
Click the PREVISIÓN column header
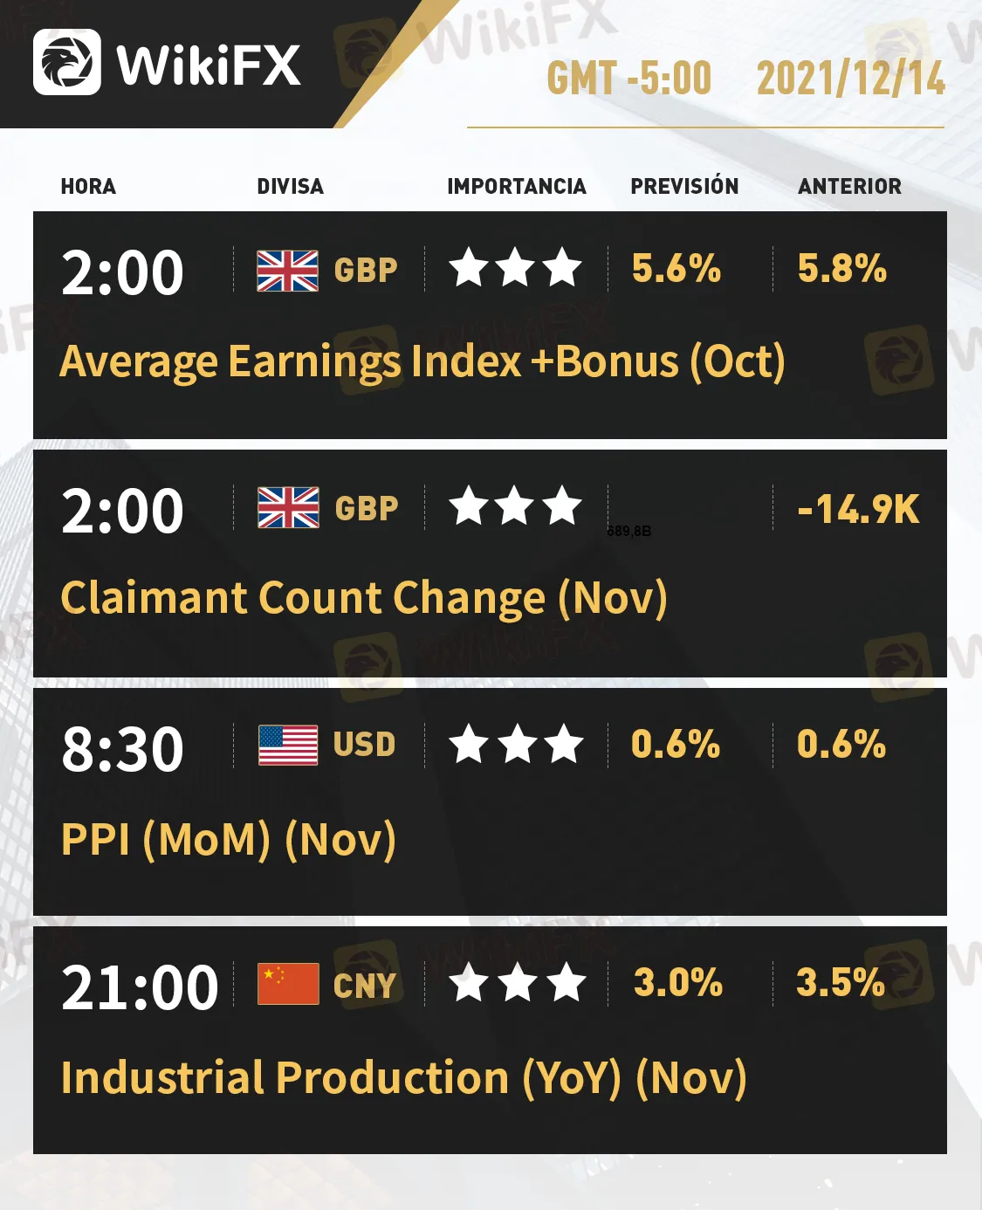click(x=684, y=186)
